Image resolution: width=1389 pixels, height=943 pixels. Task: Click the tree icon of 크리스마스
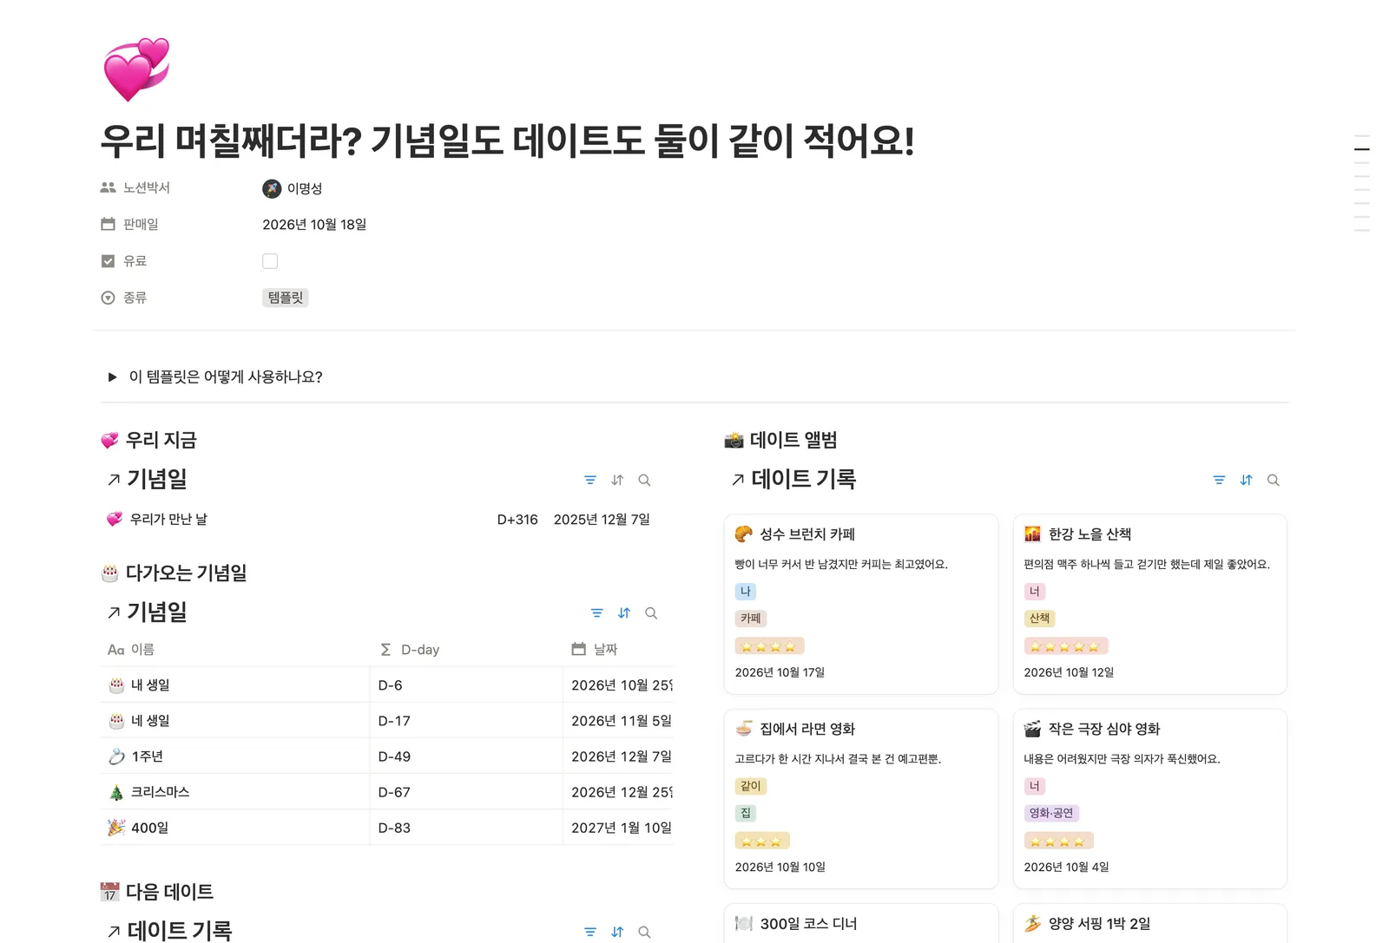coord(116,792)
